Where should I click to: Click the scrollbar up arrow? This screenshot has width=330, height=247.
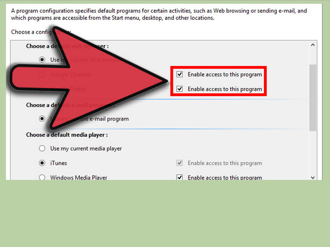313,45
